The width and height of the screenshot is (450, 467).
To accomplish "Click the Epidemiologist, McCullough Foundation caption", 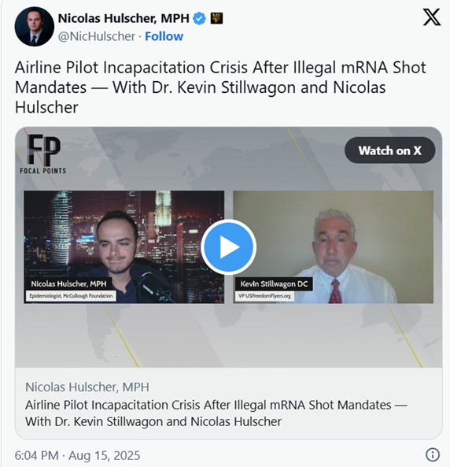I will pos(71,296).
